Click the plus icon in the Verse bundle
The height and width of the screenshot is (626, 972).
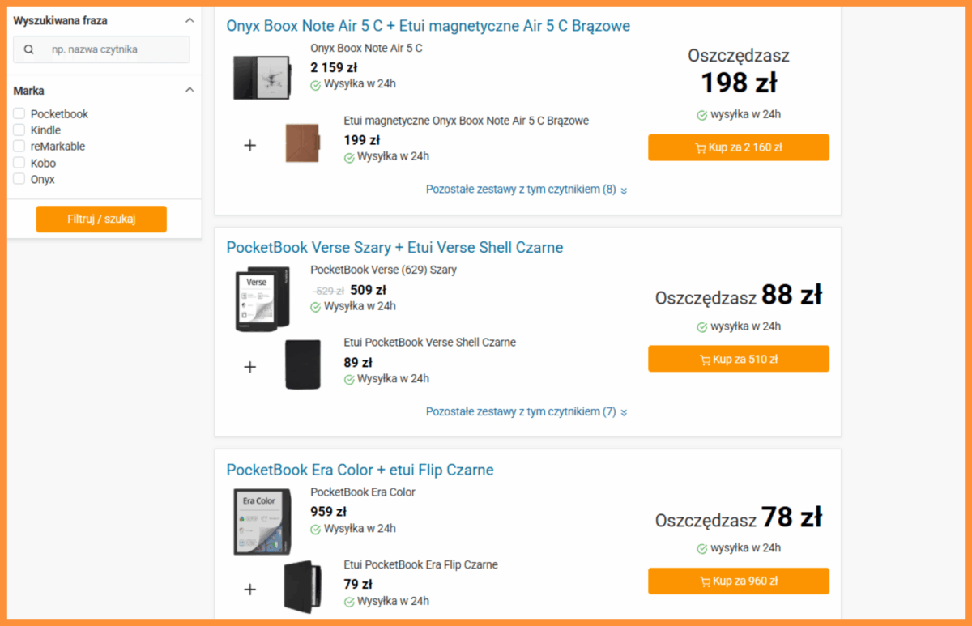click(249, 366)
